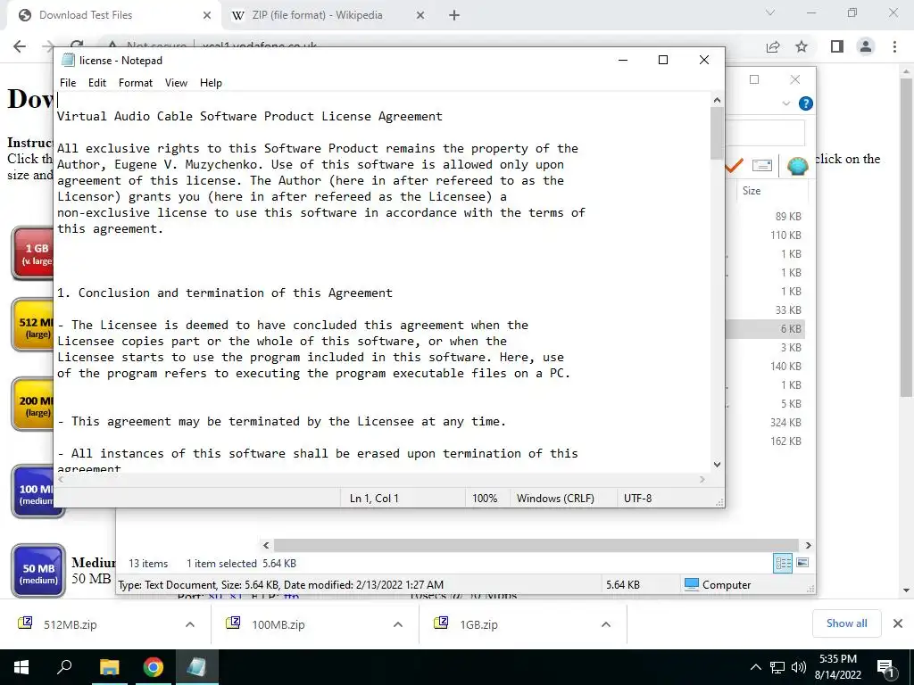Sort files by the Size column header
The width and height of the screenshot is (914, 685).
tap(752, 191)
